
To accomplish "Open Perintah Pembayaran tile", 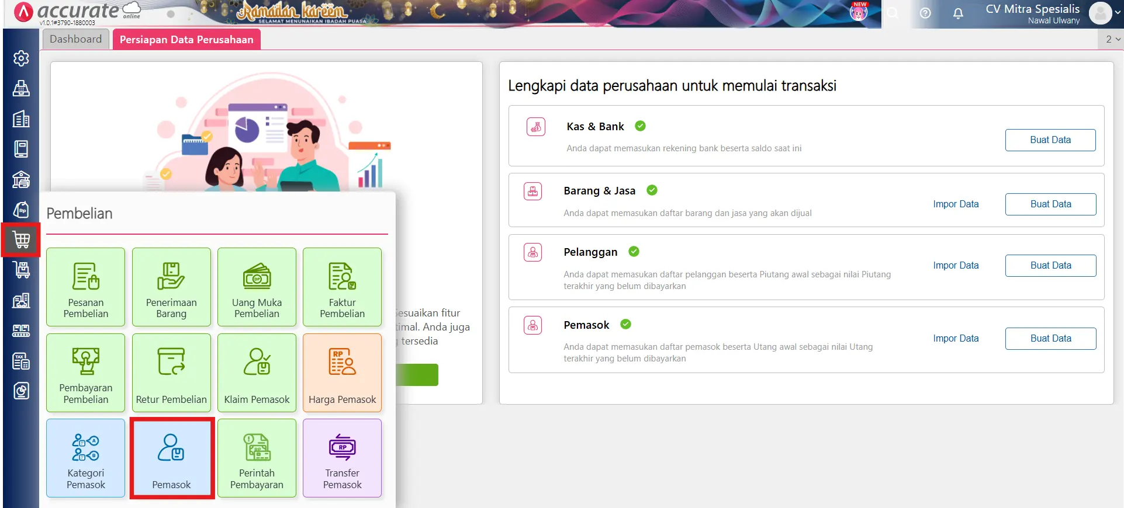I will pos(257,458).
